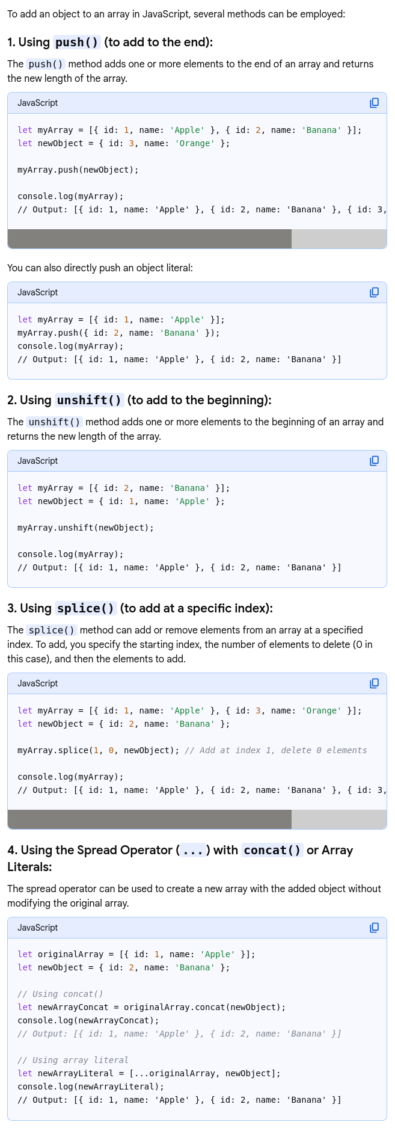Image resolution: width=395 pixels, height=1128 pixels.
Task: Click empty scrollbar track right of push() thumb
Action: click(338, 239)
